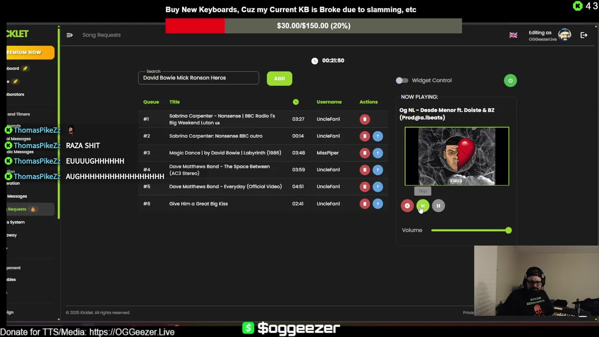This screenshot has height=337, width=599.
Task: Click the Queue column header
Action: coord(151,102)
